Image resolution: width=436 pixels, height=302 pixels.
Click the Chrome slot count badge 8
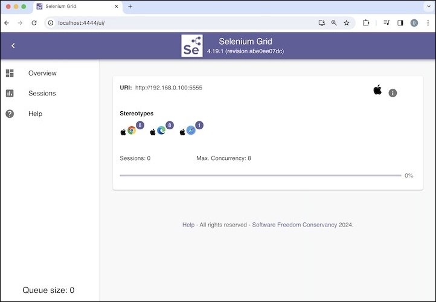point(140,125)
